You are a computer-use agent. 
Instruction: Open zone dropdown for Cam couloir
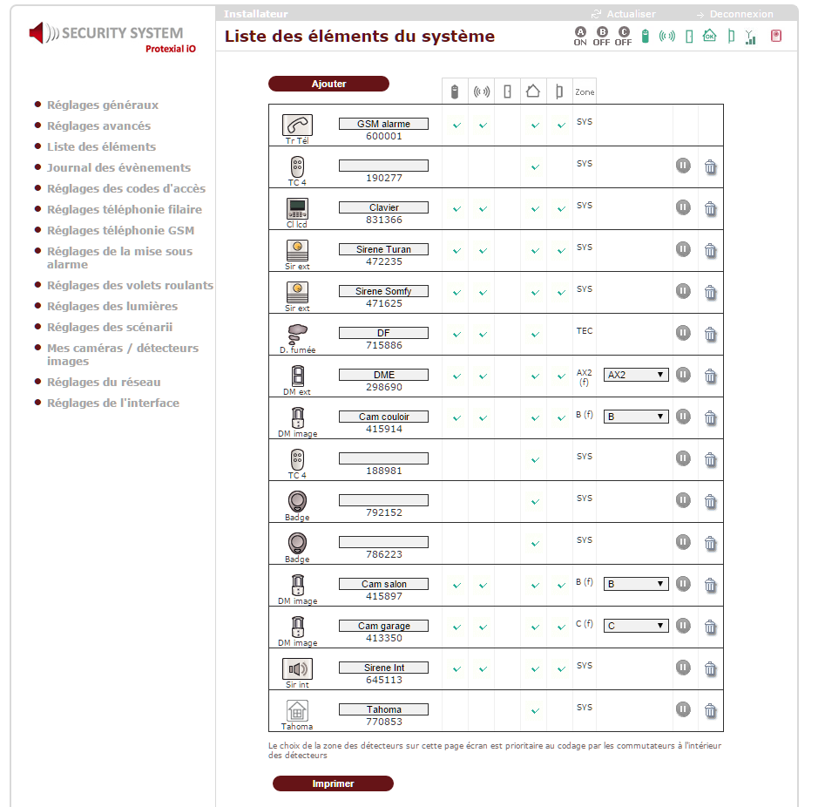(x=636, y=417)
